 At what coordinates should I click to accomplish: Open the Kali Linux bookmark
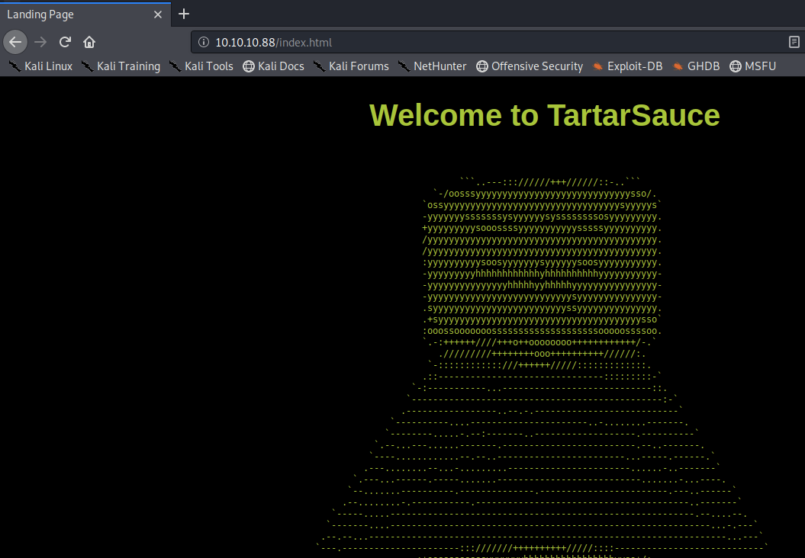click(40, 66)
